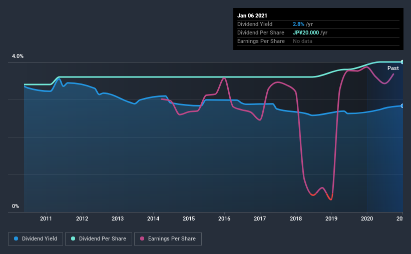Toggle the Earnings Per Share legend button
The image size is (411, 254).
click(x=168, y=239)
